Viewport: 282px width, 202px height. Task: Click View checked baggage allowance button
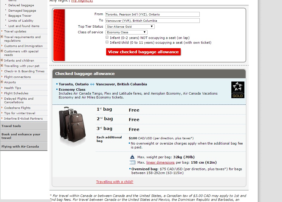[x=143, y=52]
